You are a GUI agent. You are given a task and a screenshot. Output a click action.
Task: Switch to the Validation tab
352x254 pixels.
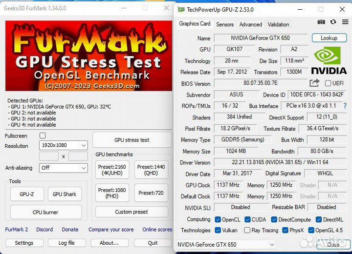[x=278, y=24]
